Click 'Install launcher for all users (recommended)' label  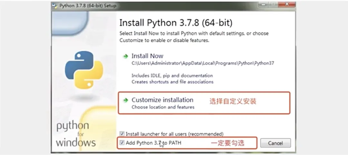pyautogui.click(x=174, y=134)
